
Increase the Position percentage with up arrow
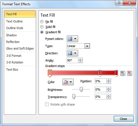coord(108,80)
